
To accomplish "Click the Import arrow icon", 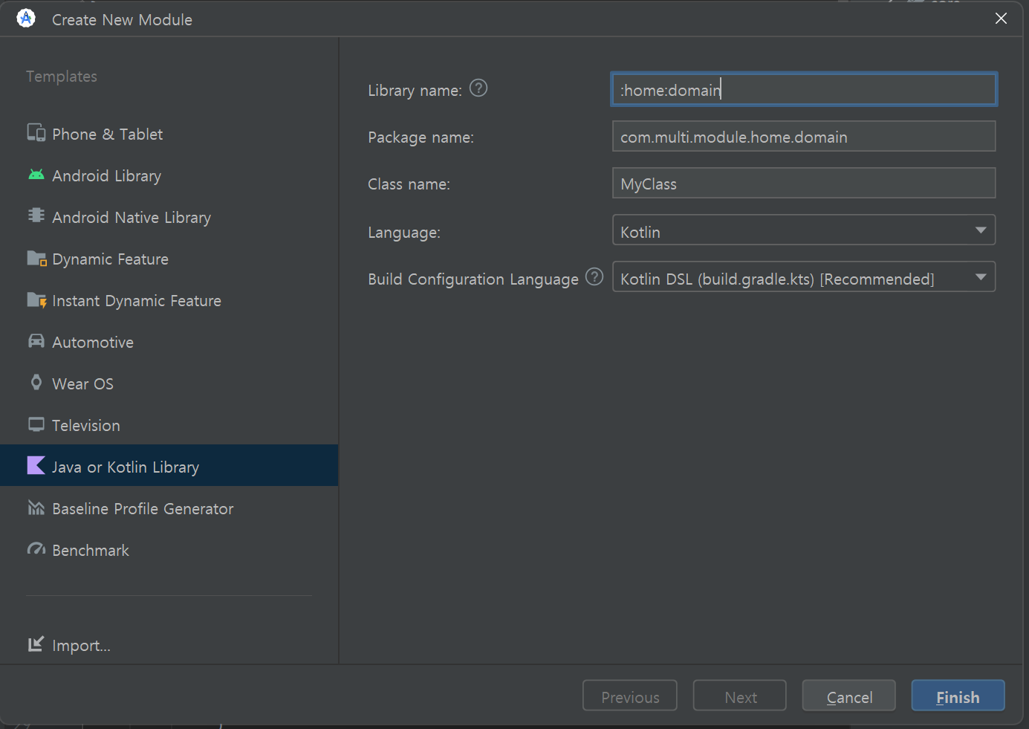I will (36, 644).
